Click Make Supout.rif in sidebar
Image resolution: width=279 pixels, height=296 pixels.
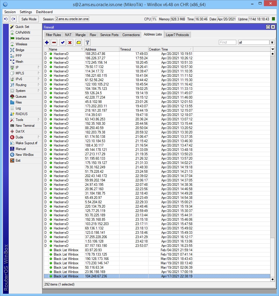tap(26, 143)
